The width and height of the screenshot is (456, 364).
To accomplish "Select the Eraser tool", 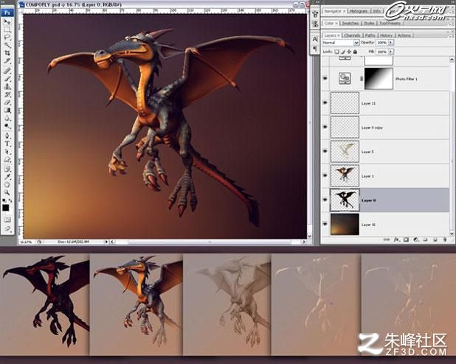I will [7, 102].
